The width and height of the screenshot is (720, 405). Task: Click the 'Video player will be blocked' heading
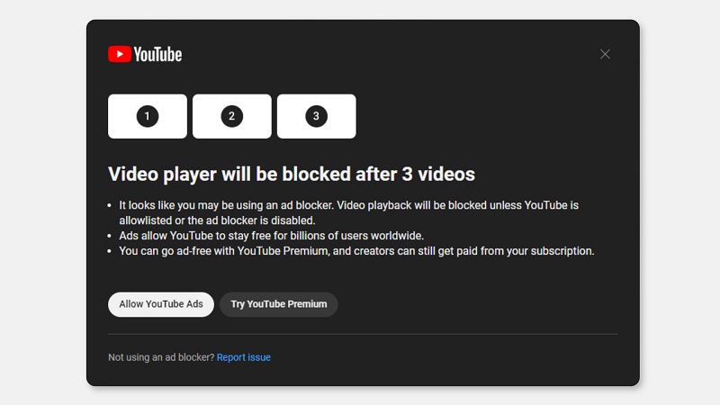tap(292, 174)
